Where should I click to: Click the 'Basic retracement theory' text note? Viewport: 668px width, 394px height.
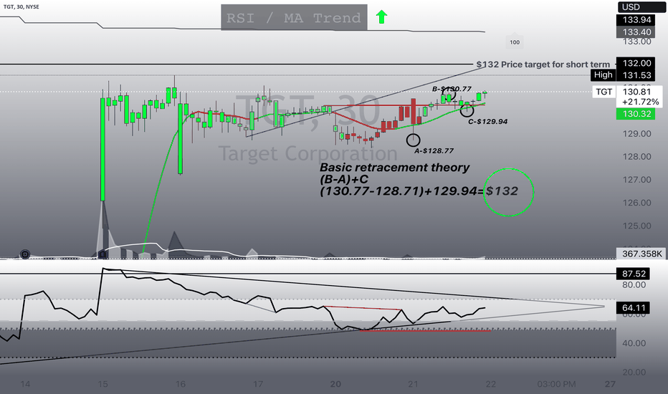pyautogui.click(x=394, y=168)
